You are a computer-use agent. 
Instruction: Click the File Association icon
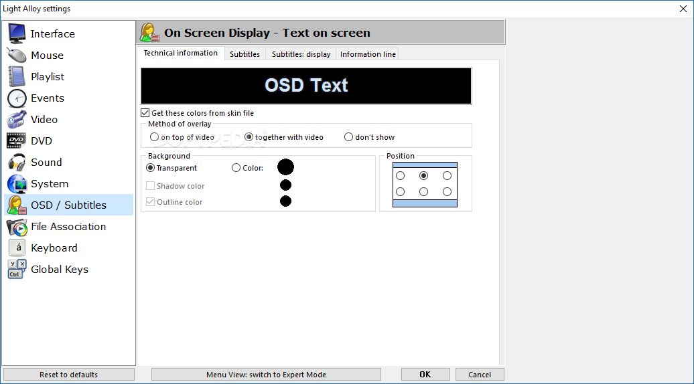pyautogui.click(x=17, y=227)
